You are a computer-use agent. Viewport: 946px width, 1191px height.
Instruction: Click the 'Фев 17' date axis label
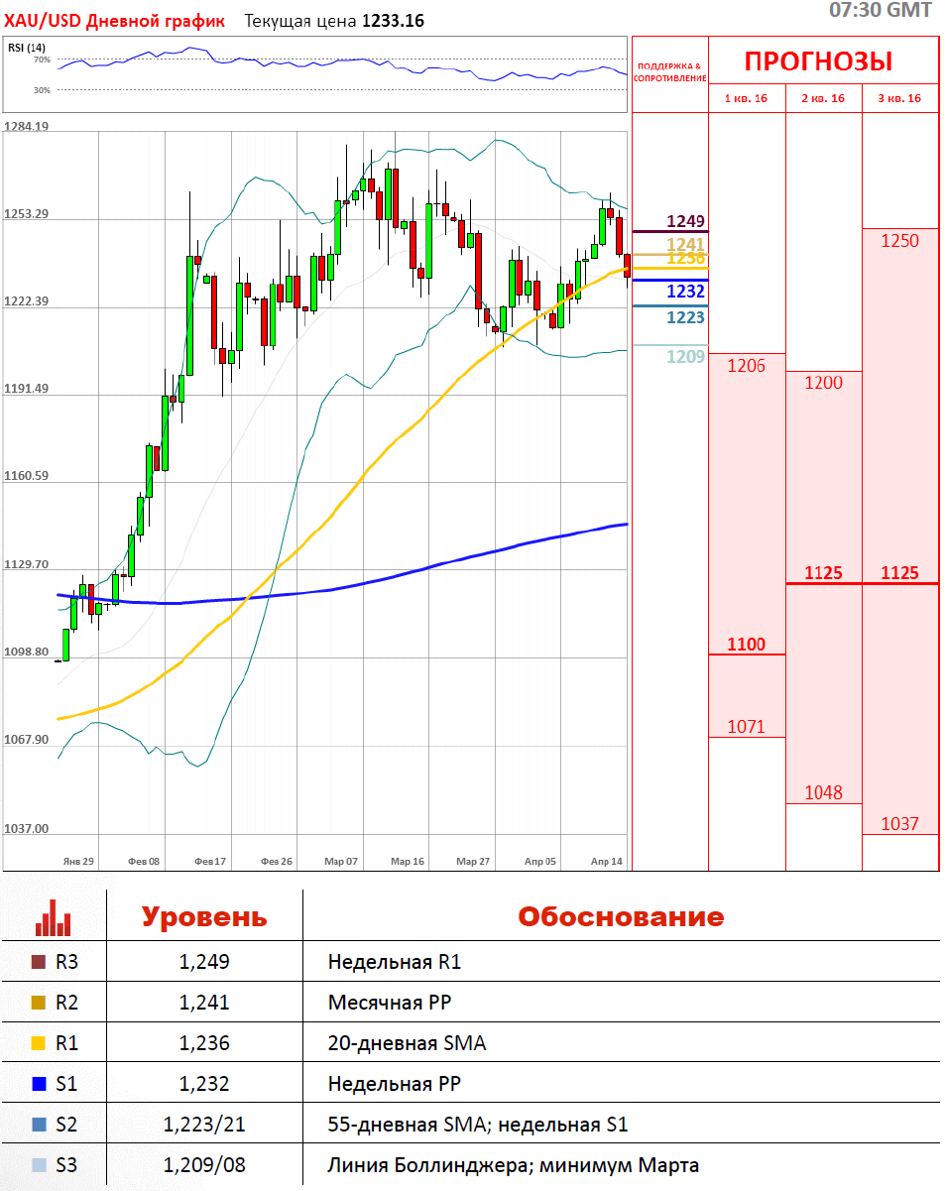point(210,862)
